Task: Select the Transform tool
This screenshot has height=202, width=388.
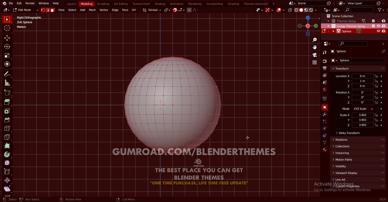Action: pos(7,64)
